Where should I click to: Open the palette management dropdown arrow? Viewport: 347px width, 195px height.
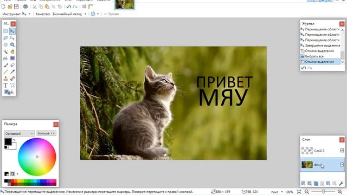tap(17, 174)
